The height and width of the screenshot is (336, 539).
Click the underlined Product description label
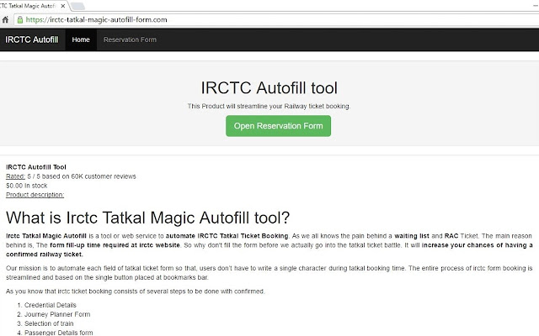coord(35,195)
